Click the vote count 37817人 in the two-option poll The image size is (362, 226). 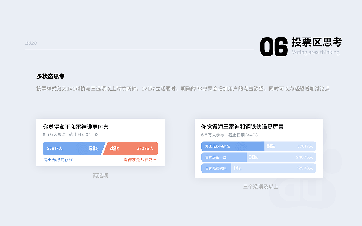pyautogui.click(x=55, y=149)
